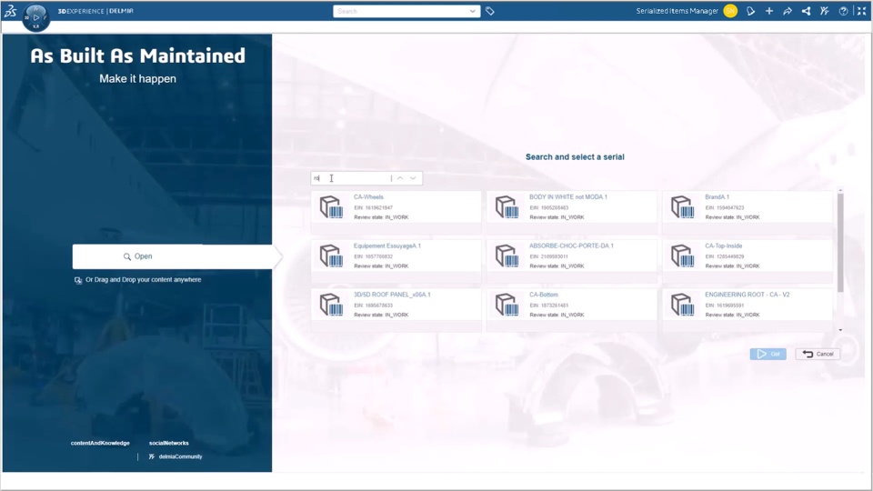Click the Go button
This screenshot has width=873, height=491.
point(768,354)
